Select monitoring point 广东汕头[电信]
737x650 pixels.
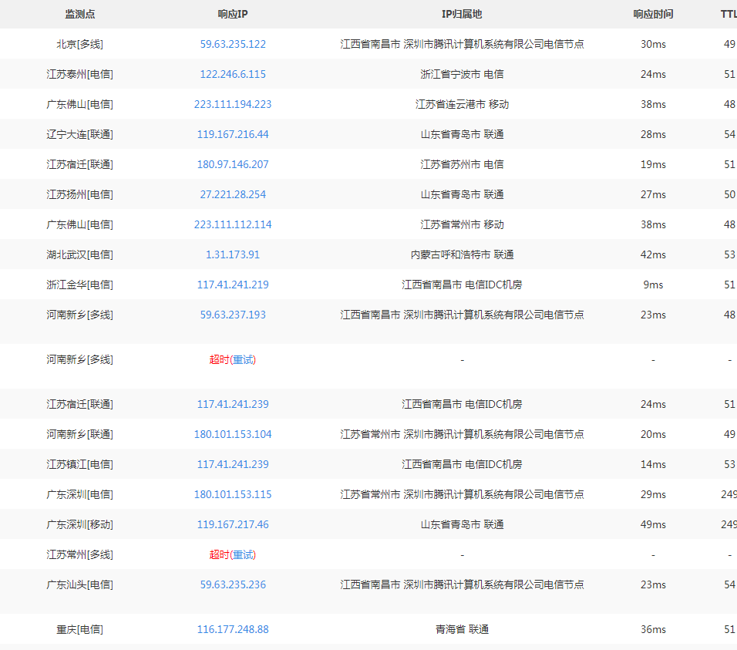pyautogui.click(x=80, y=584)
